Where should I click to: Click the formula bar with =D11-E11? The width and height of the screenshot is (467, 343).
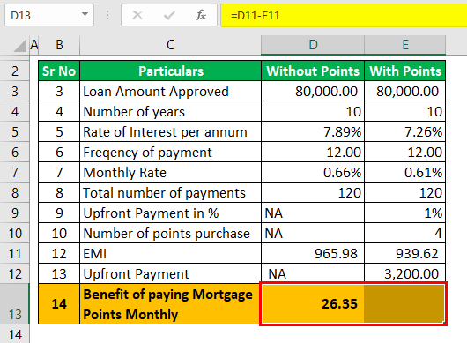click(344, 15)
